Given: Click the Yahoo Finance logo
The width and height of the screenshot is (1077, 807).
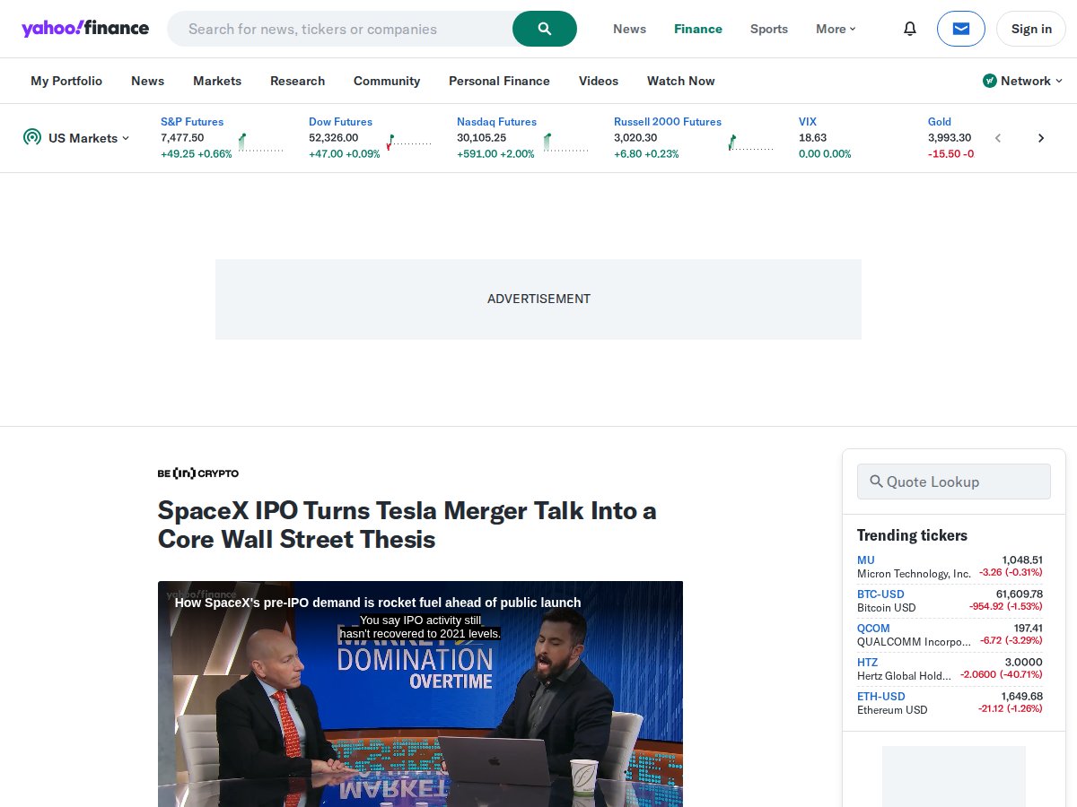Looking at the screenshot, I should [x=85, y=28].
